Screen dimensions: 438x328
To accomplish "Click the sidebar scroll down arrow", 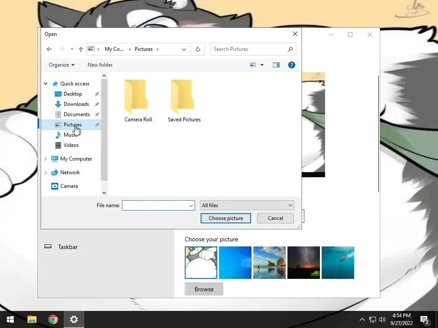I will (x=104, y=193).
